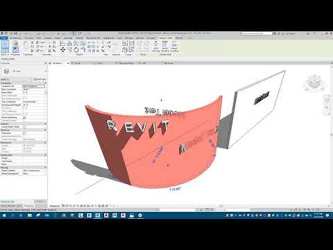The height and width of the screenshot is (250, 333).
Task: Click the Wall Opening tool
Action: point(155,47)
